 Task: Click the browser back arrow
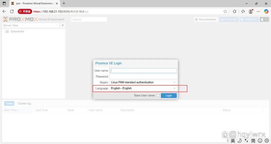point(4,11)
